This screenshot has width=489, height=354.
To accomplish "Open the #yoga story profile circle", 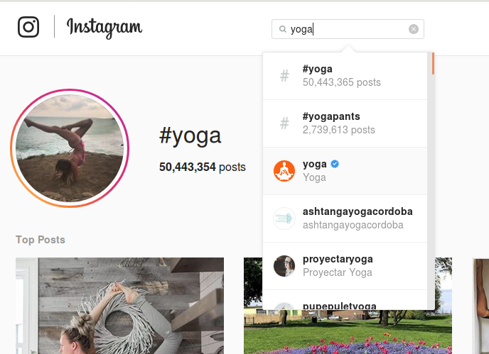I will click(x=70, y=148).
